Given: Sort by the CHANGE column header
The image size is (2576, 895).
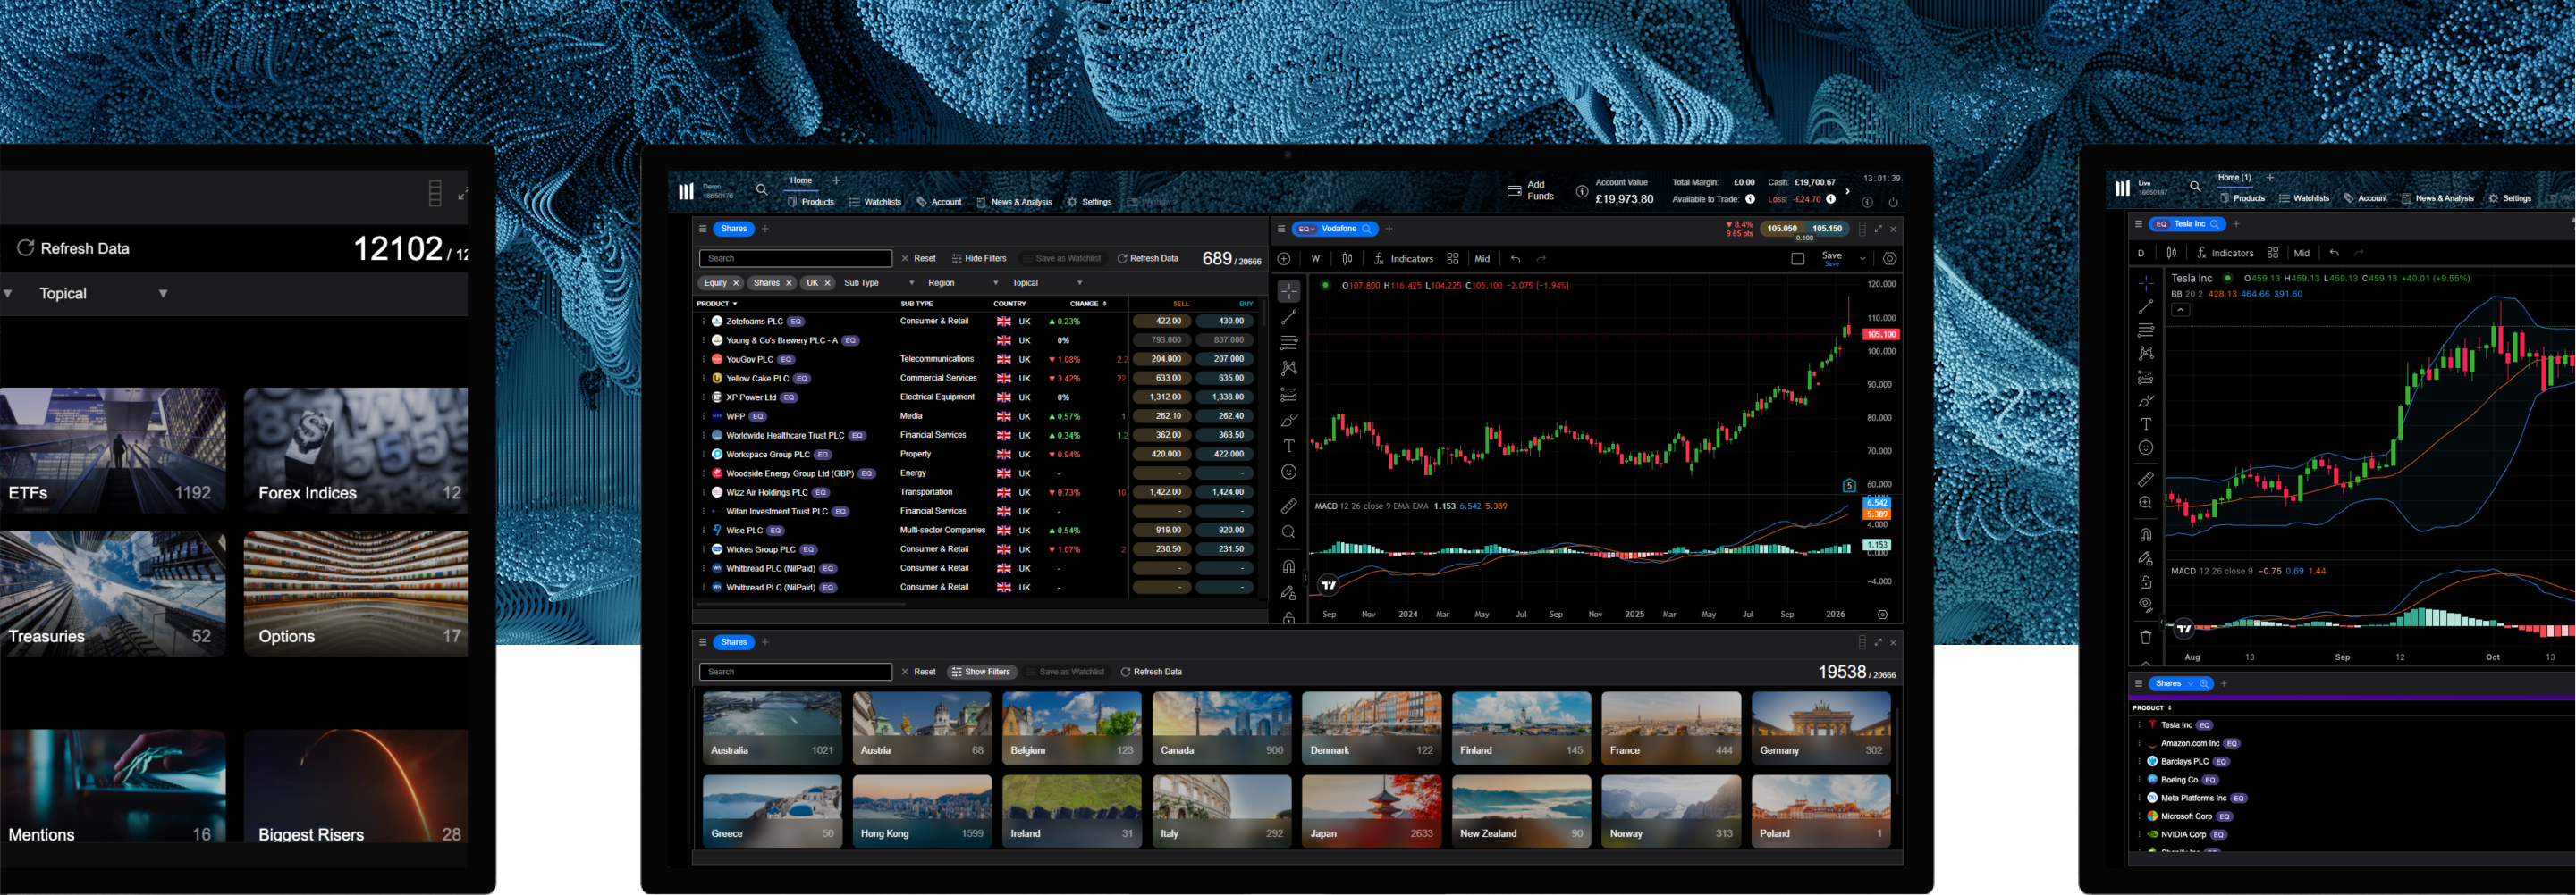Looking at the screenshot, I should (x=1087, y=304).
